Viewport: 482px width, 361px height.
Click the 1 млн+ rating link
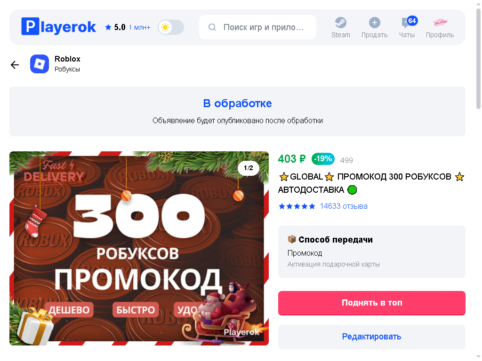(x=139, y=27)
